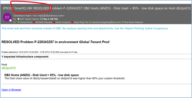Viewport: 192px width, 98px height.
Task: Click Cc recipient Paul Anwar Batucan
Action: [x=133, y=22]
